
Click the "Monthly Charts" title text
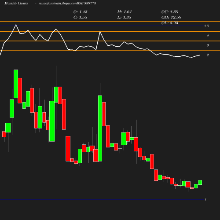coord(16,4)
